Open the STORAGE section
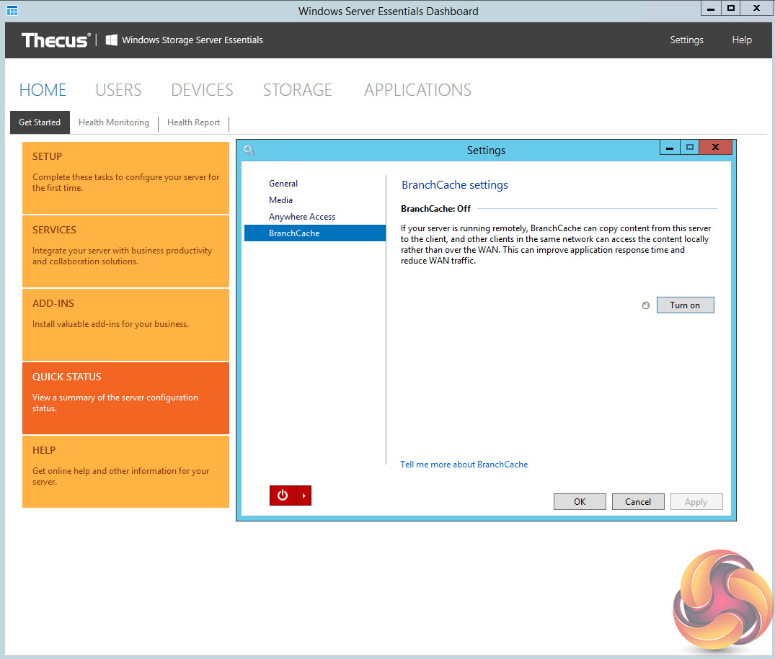Viewport: 775px width, 659px height. [298, 90]
